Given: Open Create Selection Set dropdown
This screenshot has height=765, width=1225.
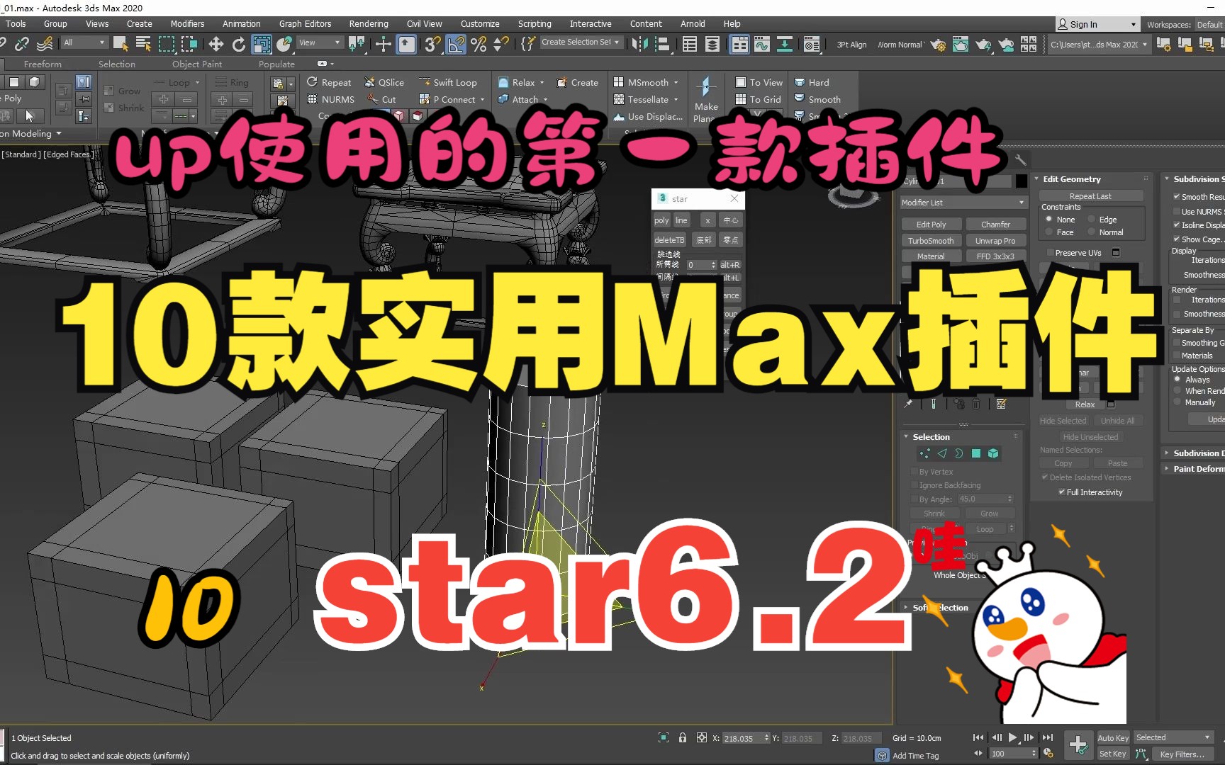Looking at the screenshot, I should pyautogui.click(x=581, y=42).
